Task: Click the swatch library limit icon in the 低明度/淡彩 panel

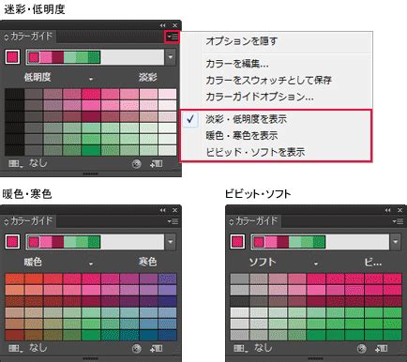Action: 15,164
